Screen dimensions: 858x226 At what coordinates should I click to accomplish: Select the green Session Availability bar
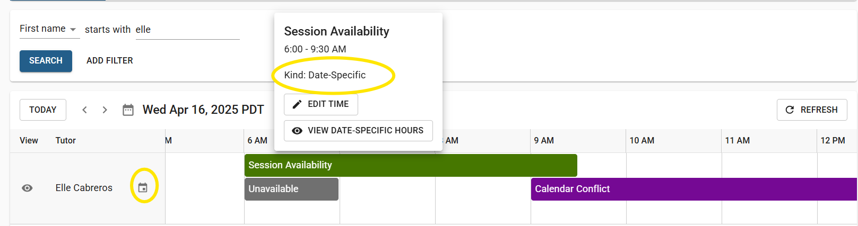411,165
